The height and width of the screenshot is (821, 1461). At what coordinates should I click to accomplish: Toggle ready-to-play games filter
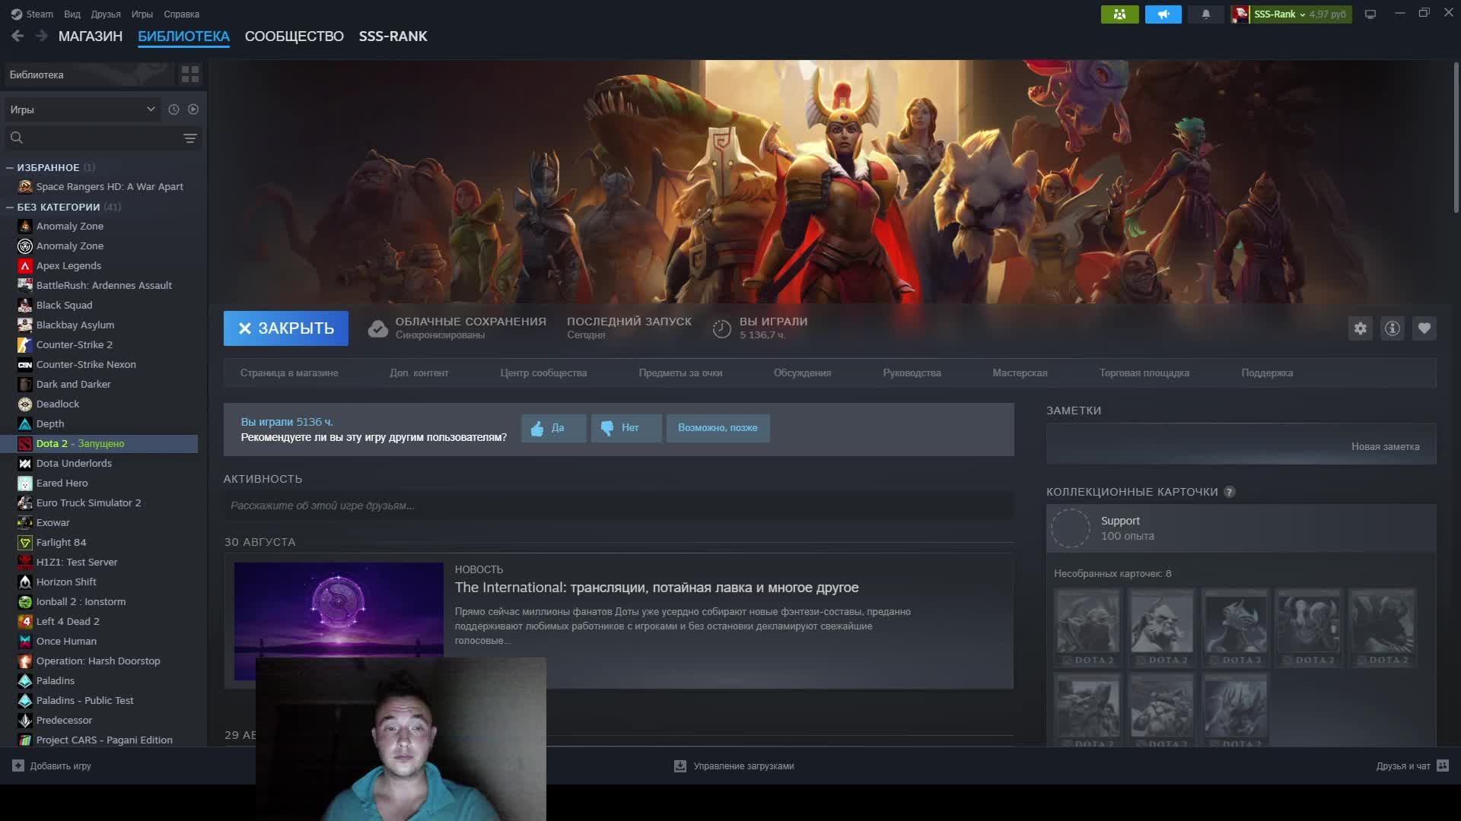coord(193,109)
